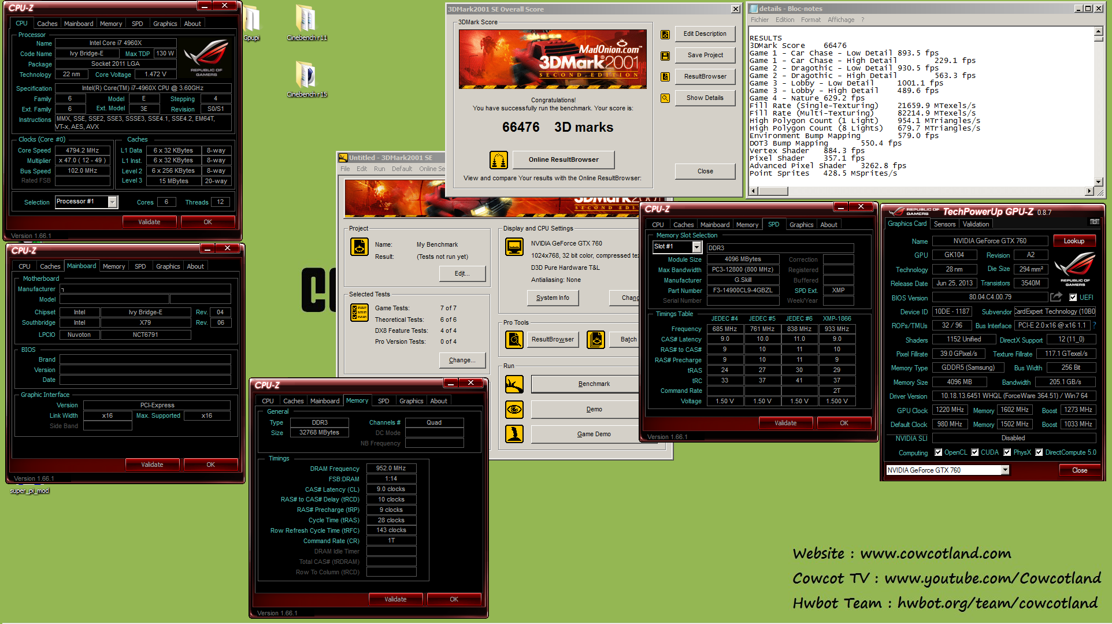Click Validate in the CPU-Z Memory window
Viewport: 1112px width, 624px height.
coord(395,599)
